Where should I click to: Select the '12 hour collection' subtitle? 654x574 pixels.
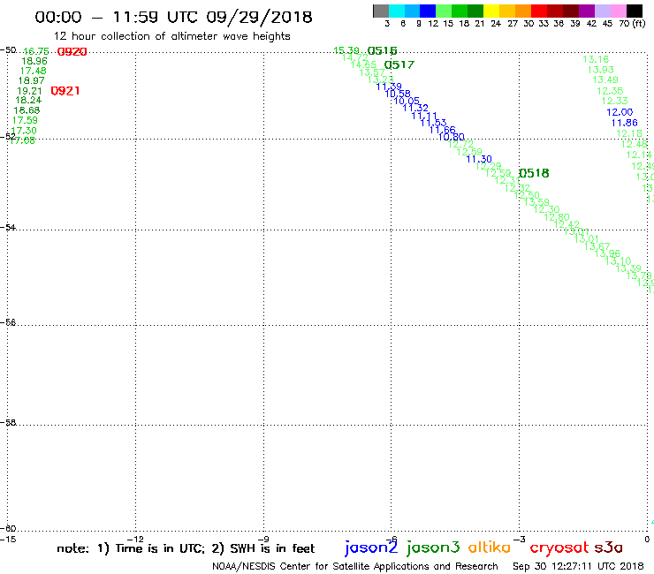pyautogui.click(x=171, y=36)
